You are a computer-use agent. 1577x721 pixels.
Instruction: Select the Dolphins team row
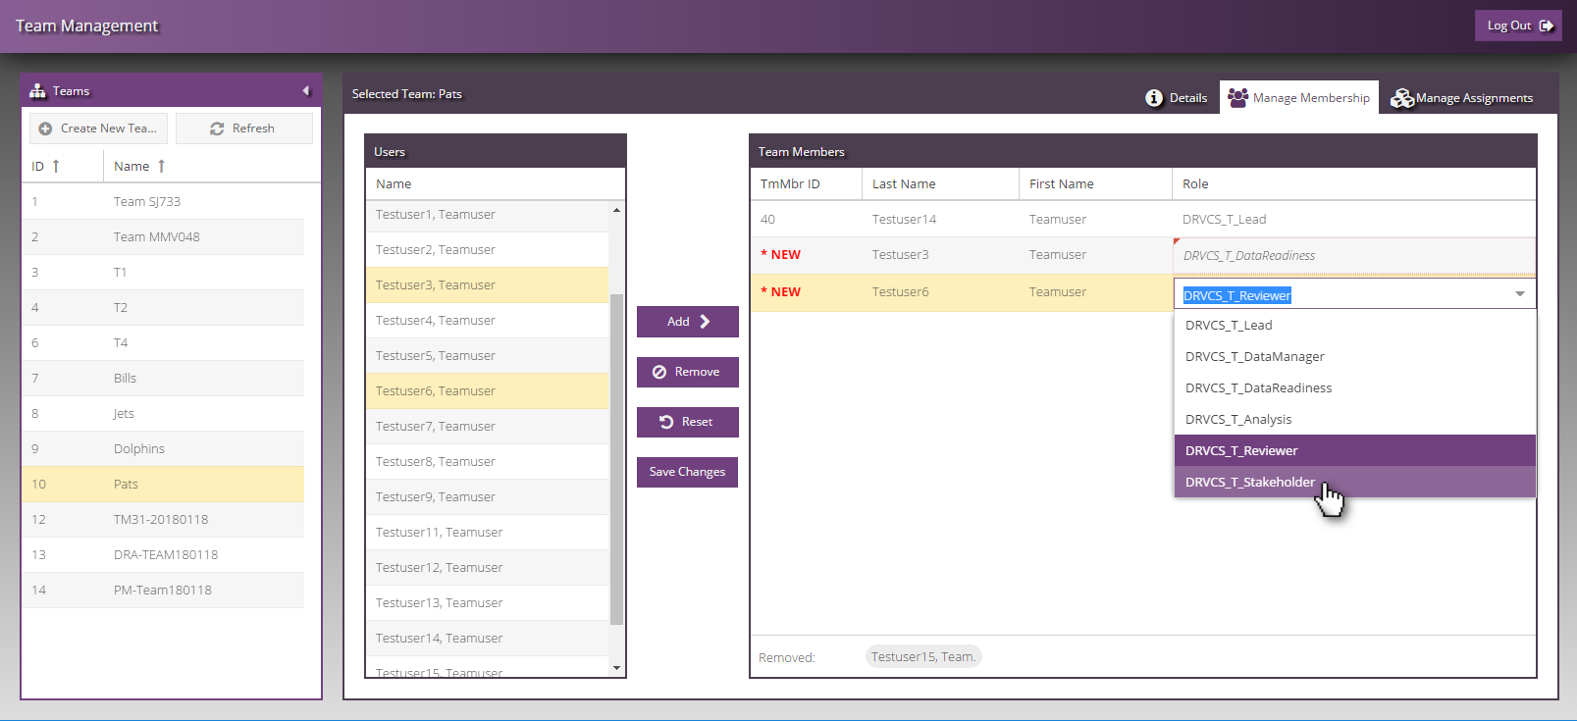click(139, 448)
